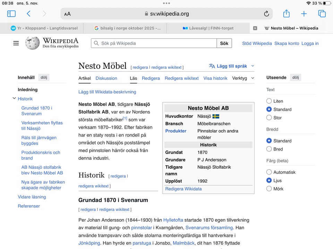Jump to Räls till järnvägen byggdes
This screenshot has height=249, width=333.
[39, 140]
